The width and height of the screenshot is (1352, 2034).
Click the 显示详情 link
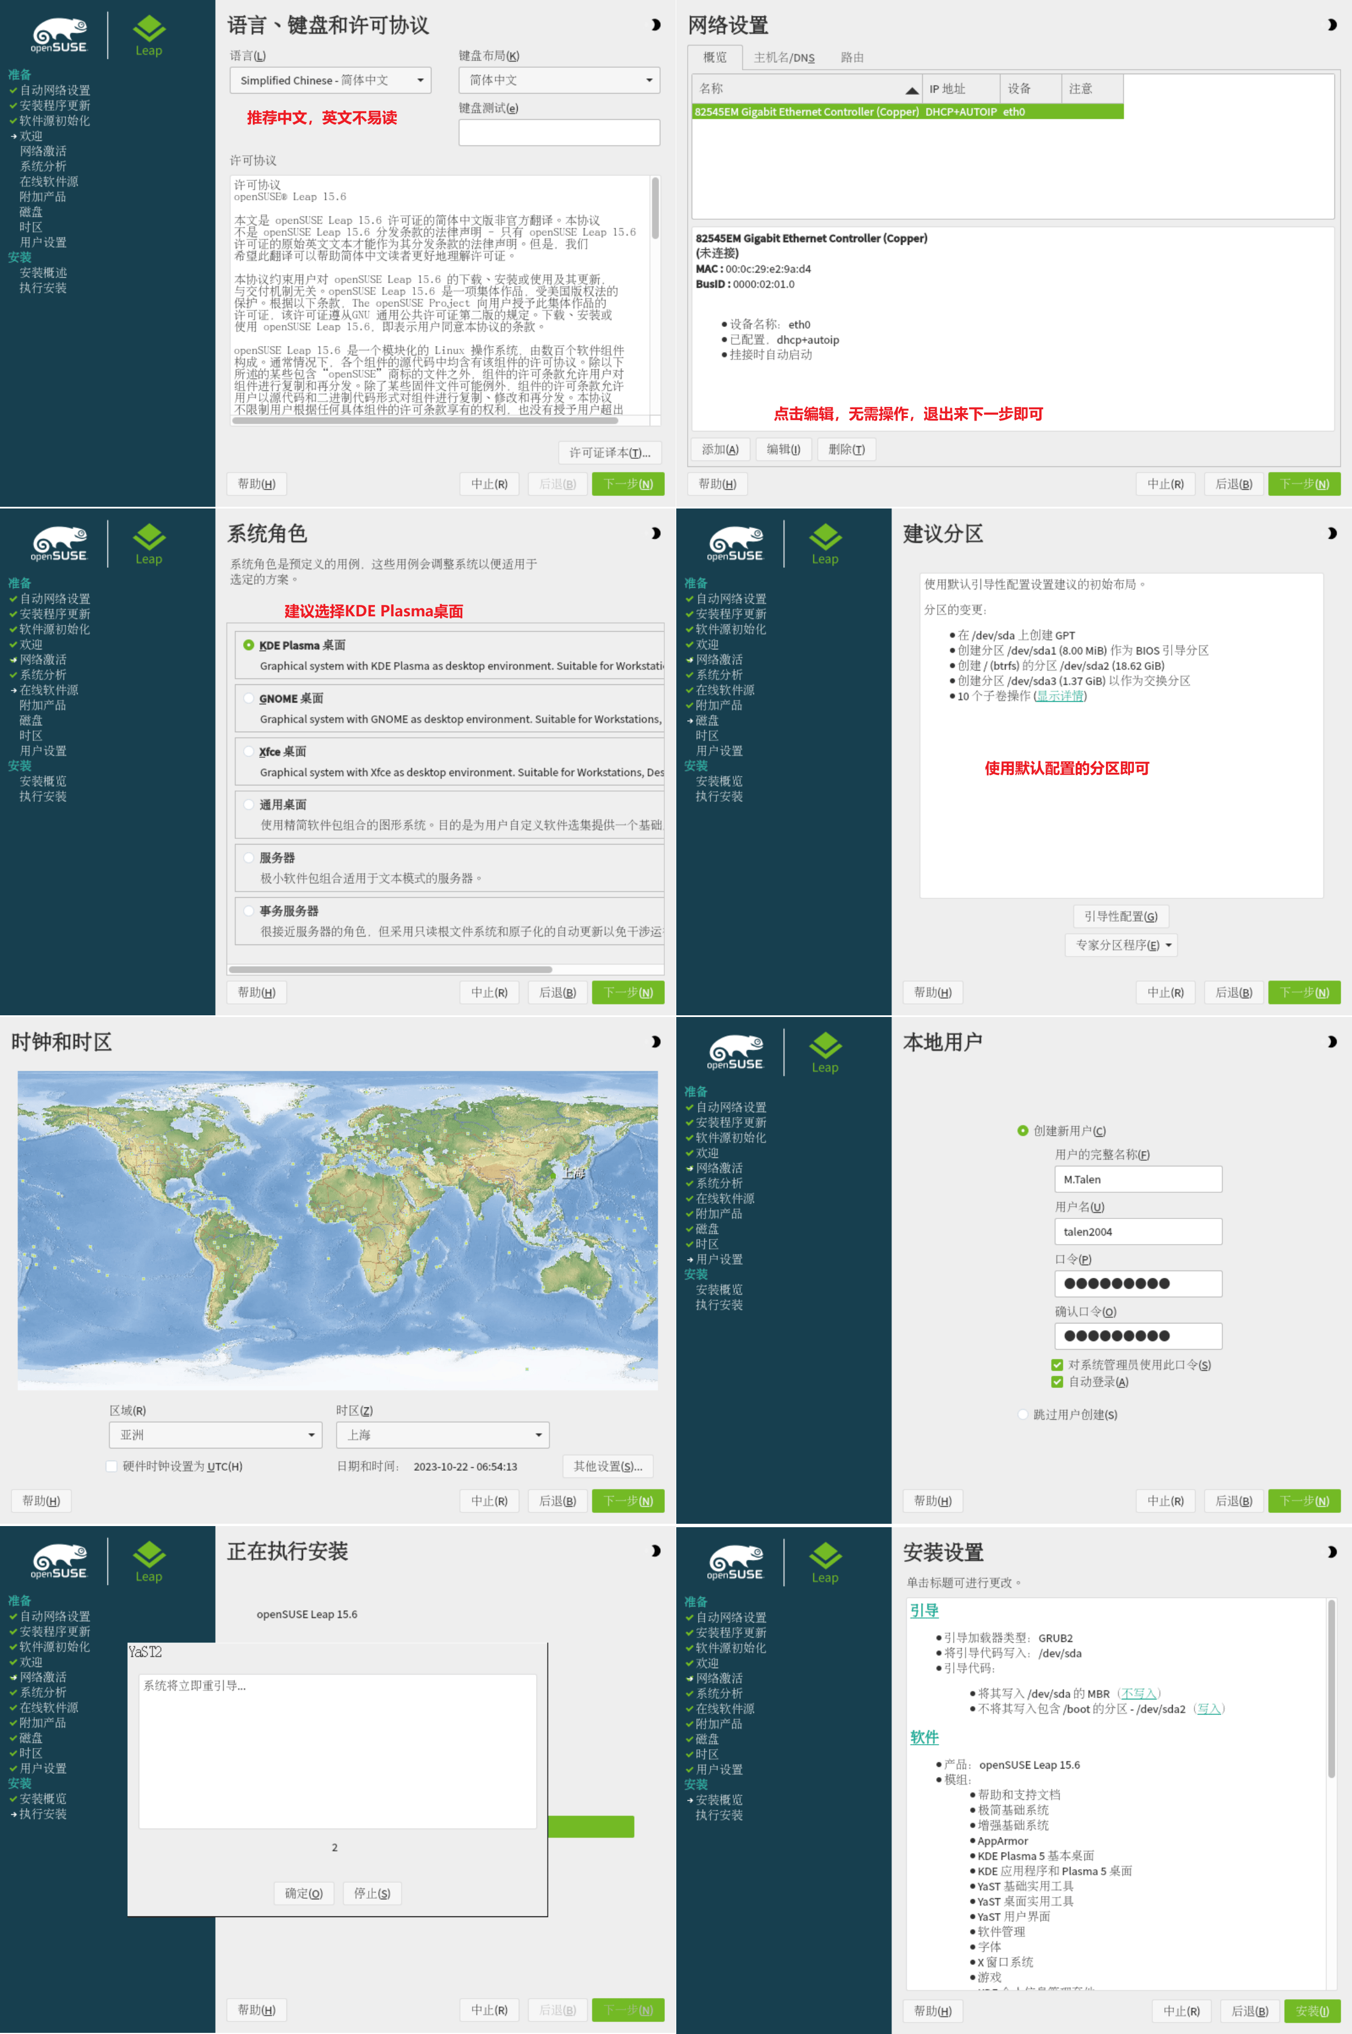tap(1060, 696)
